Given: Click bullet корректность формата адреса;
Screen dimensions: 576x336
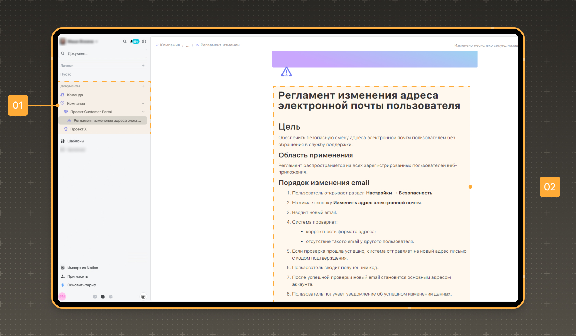Looking at the screenshot, I should pyautogui.click(x=341, y=232).
